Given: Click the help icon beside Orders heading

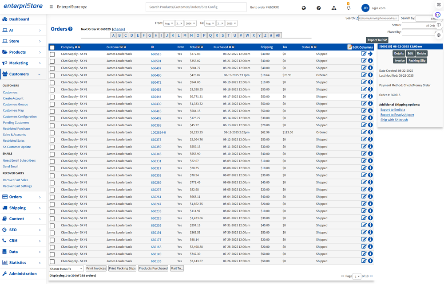Looking at the screenshot, I should click(70, 29).
